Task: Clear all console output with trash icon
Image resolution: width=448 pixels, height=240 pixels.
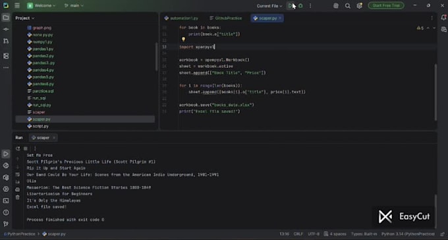Action: click(17, 197)
